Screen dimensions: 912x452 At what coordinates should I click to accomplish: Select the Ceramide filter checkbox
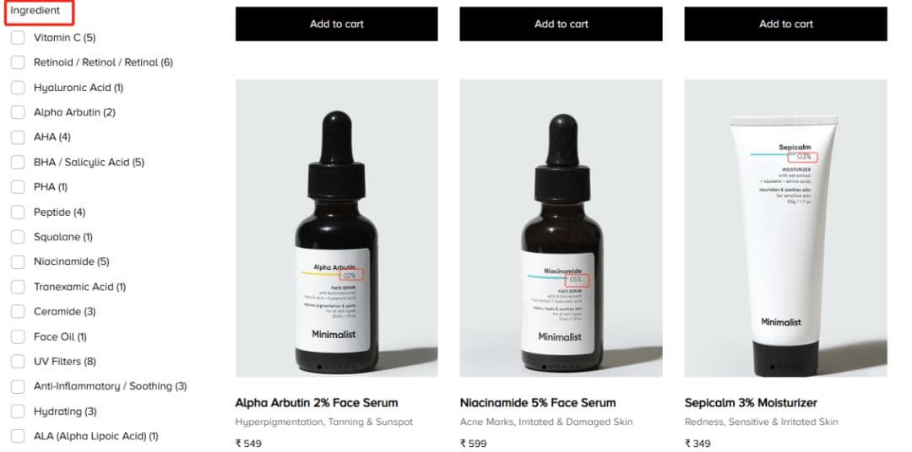point(18,311)
